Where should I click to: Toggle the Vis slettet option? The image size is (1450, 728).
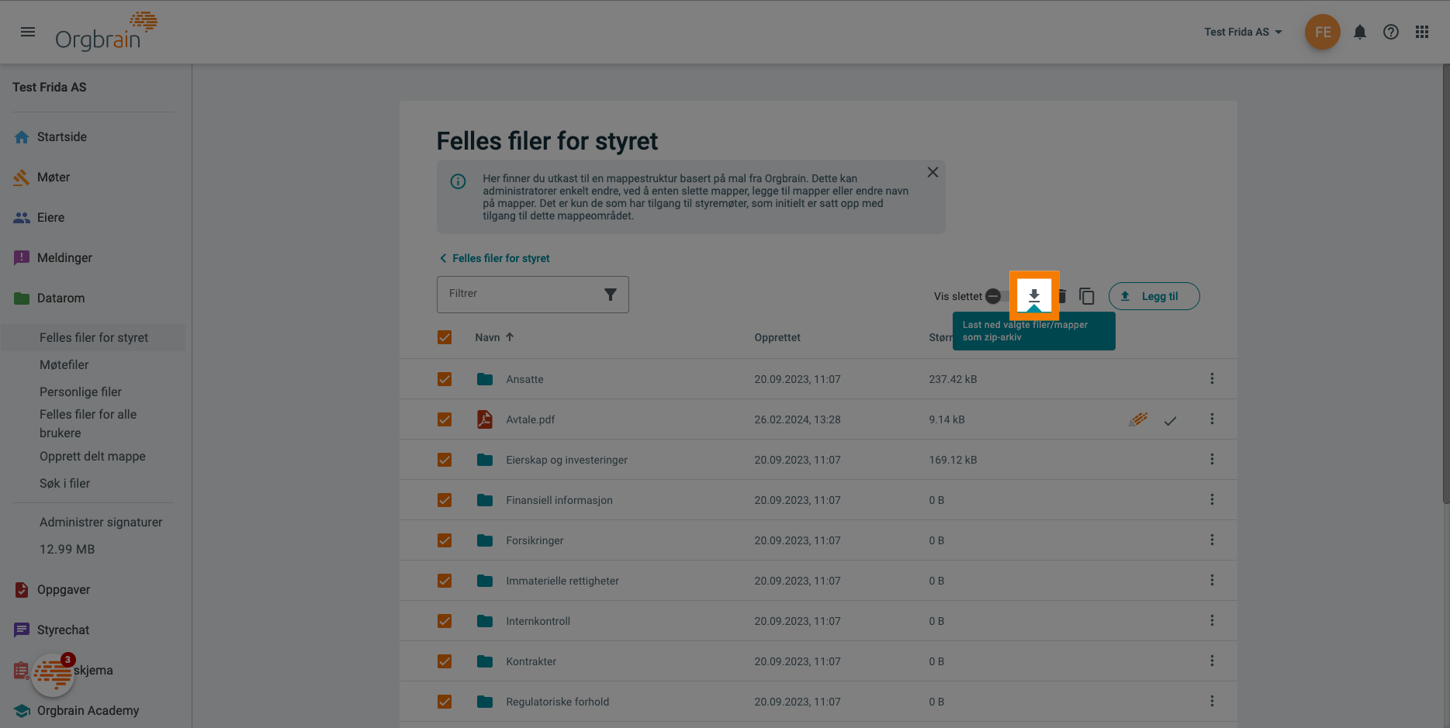pos(994,296)
